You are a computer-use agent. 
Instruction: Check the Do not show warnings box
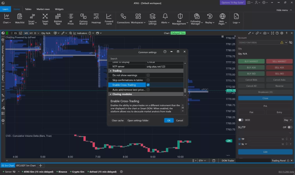tap(148, 75)
